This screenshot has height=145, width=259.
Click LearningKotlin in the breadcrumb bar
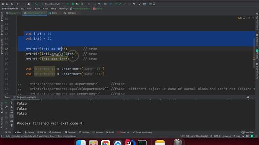coord(10,8)
